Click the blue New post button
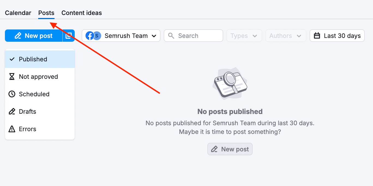Image resolution: width=373 pixels, height=186 pixels. [34, 36]
